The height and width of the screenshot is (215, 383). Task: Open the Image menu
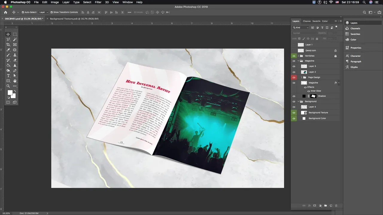[x=55, y=2]
